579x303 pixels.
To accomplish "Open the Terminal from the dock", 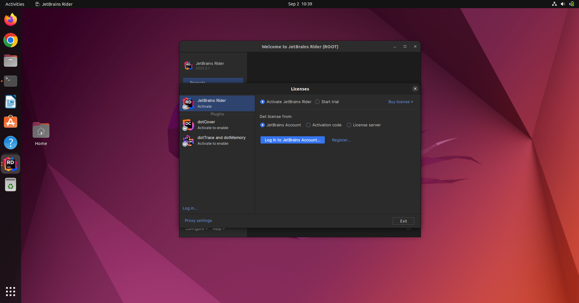I will (10, 81).
